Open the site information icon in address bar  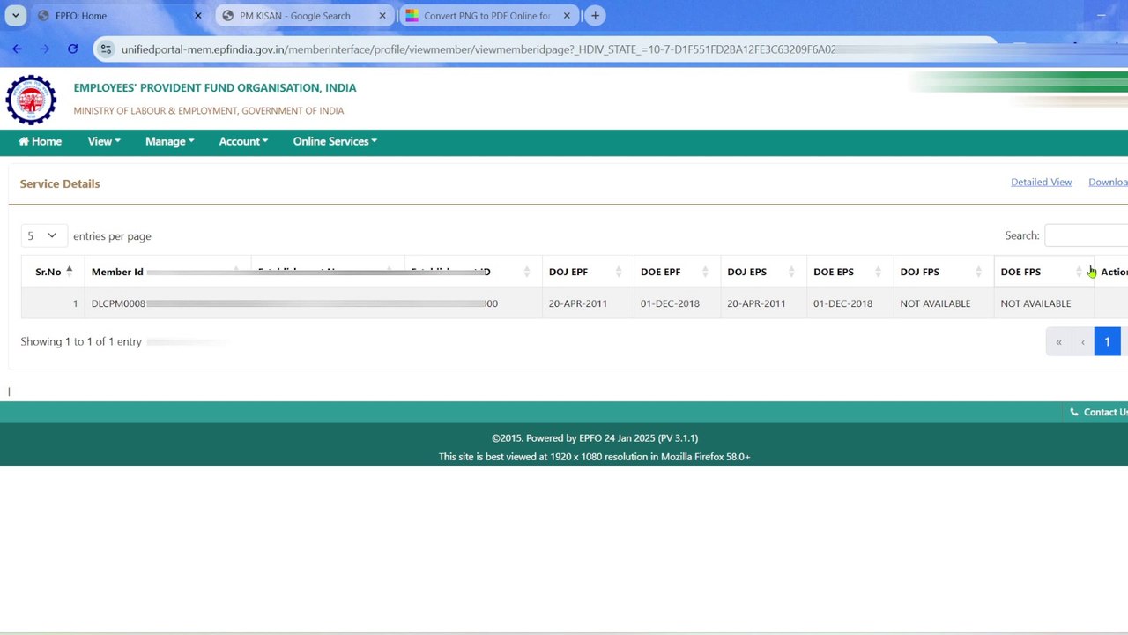pyautogui.click(x=106, y=49)
